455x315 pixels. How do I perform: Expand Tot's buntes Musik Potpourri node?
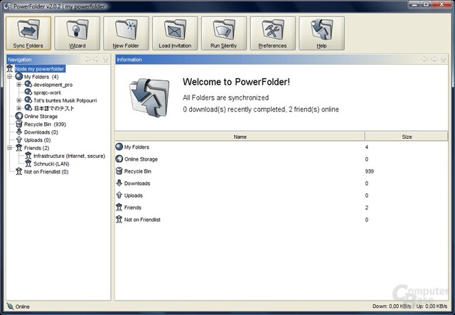tap(19, 100)
